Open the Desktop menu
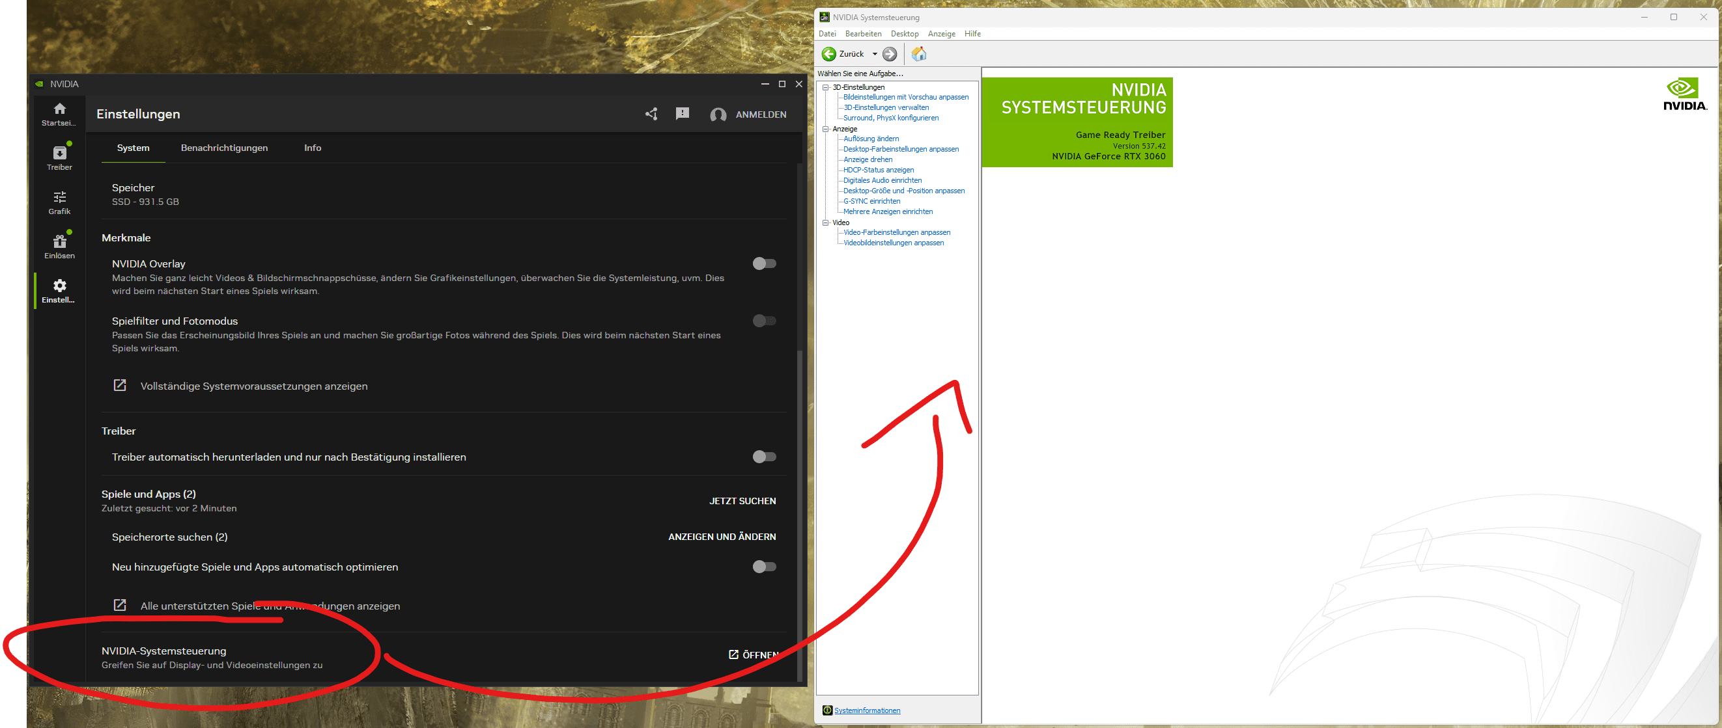Viewport: 1722px width, 728px height. (x=905, y=34)
